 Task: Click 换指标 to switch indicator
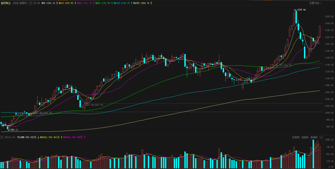pos(314,137)
